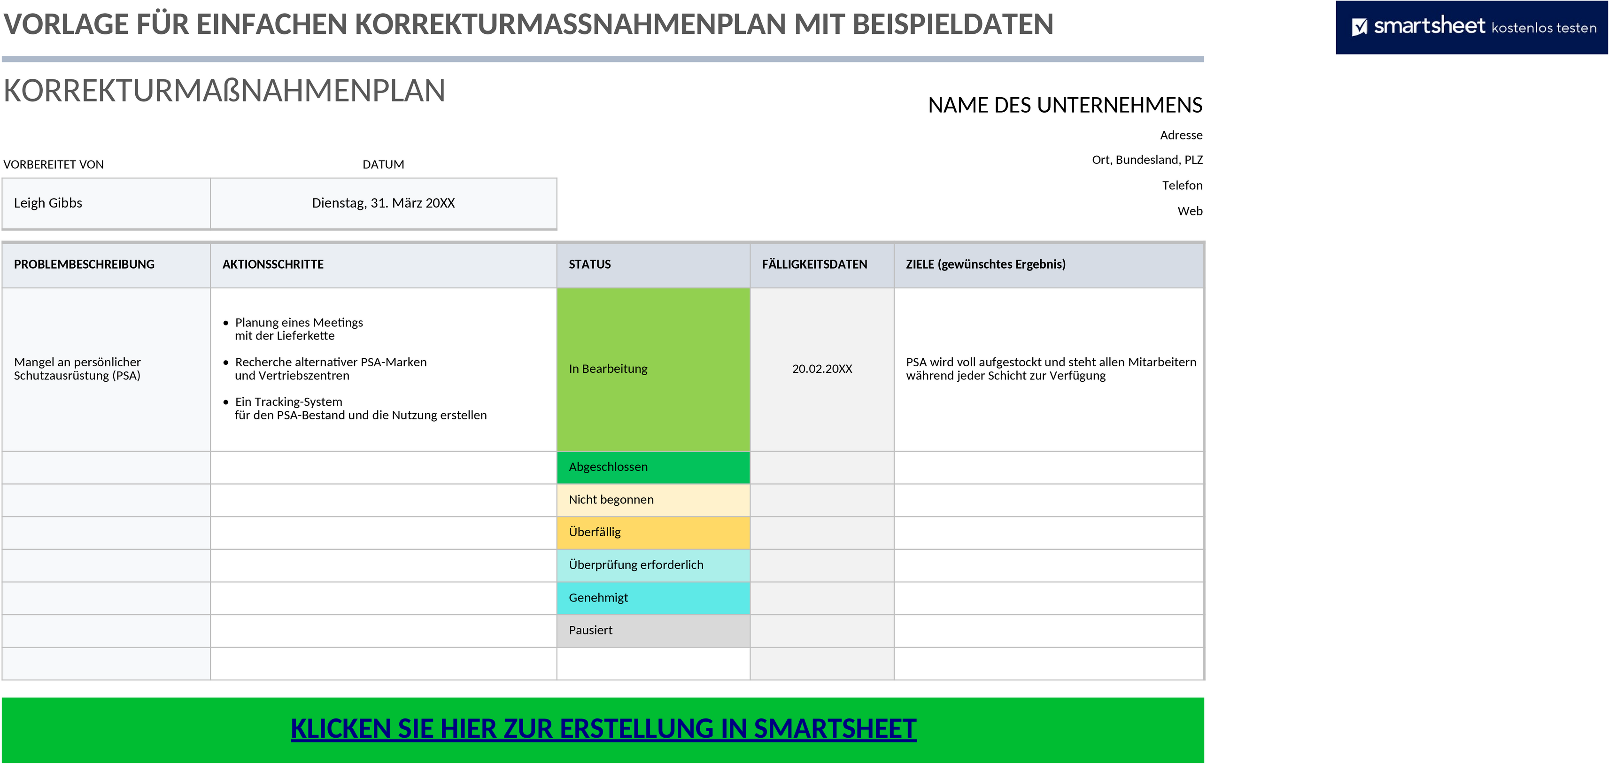Select the 'Überprüfung erforderlich' status cell
Screen dimensions: 1609x764
(653, 565)
